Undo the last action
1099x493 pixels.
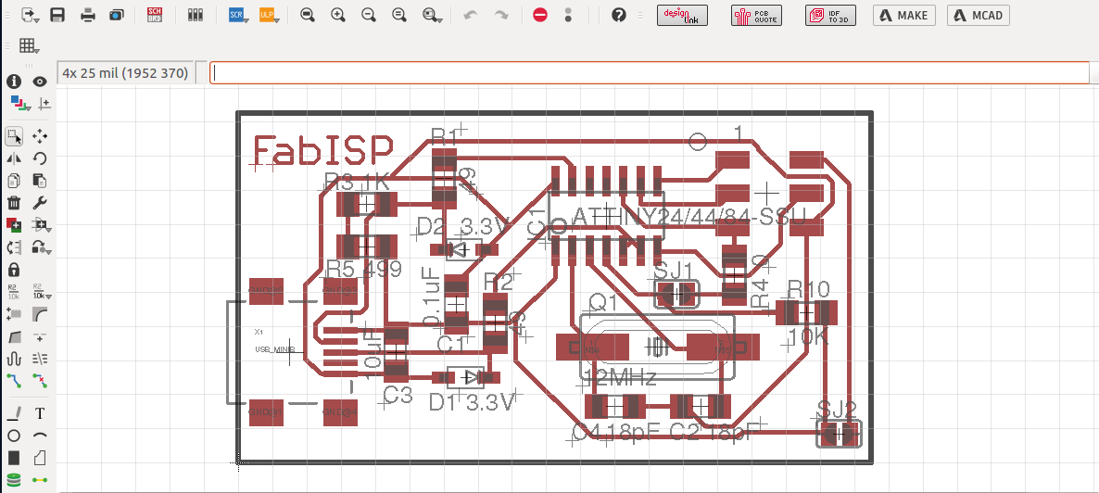[471, 15]
